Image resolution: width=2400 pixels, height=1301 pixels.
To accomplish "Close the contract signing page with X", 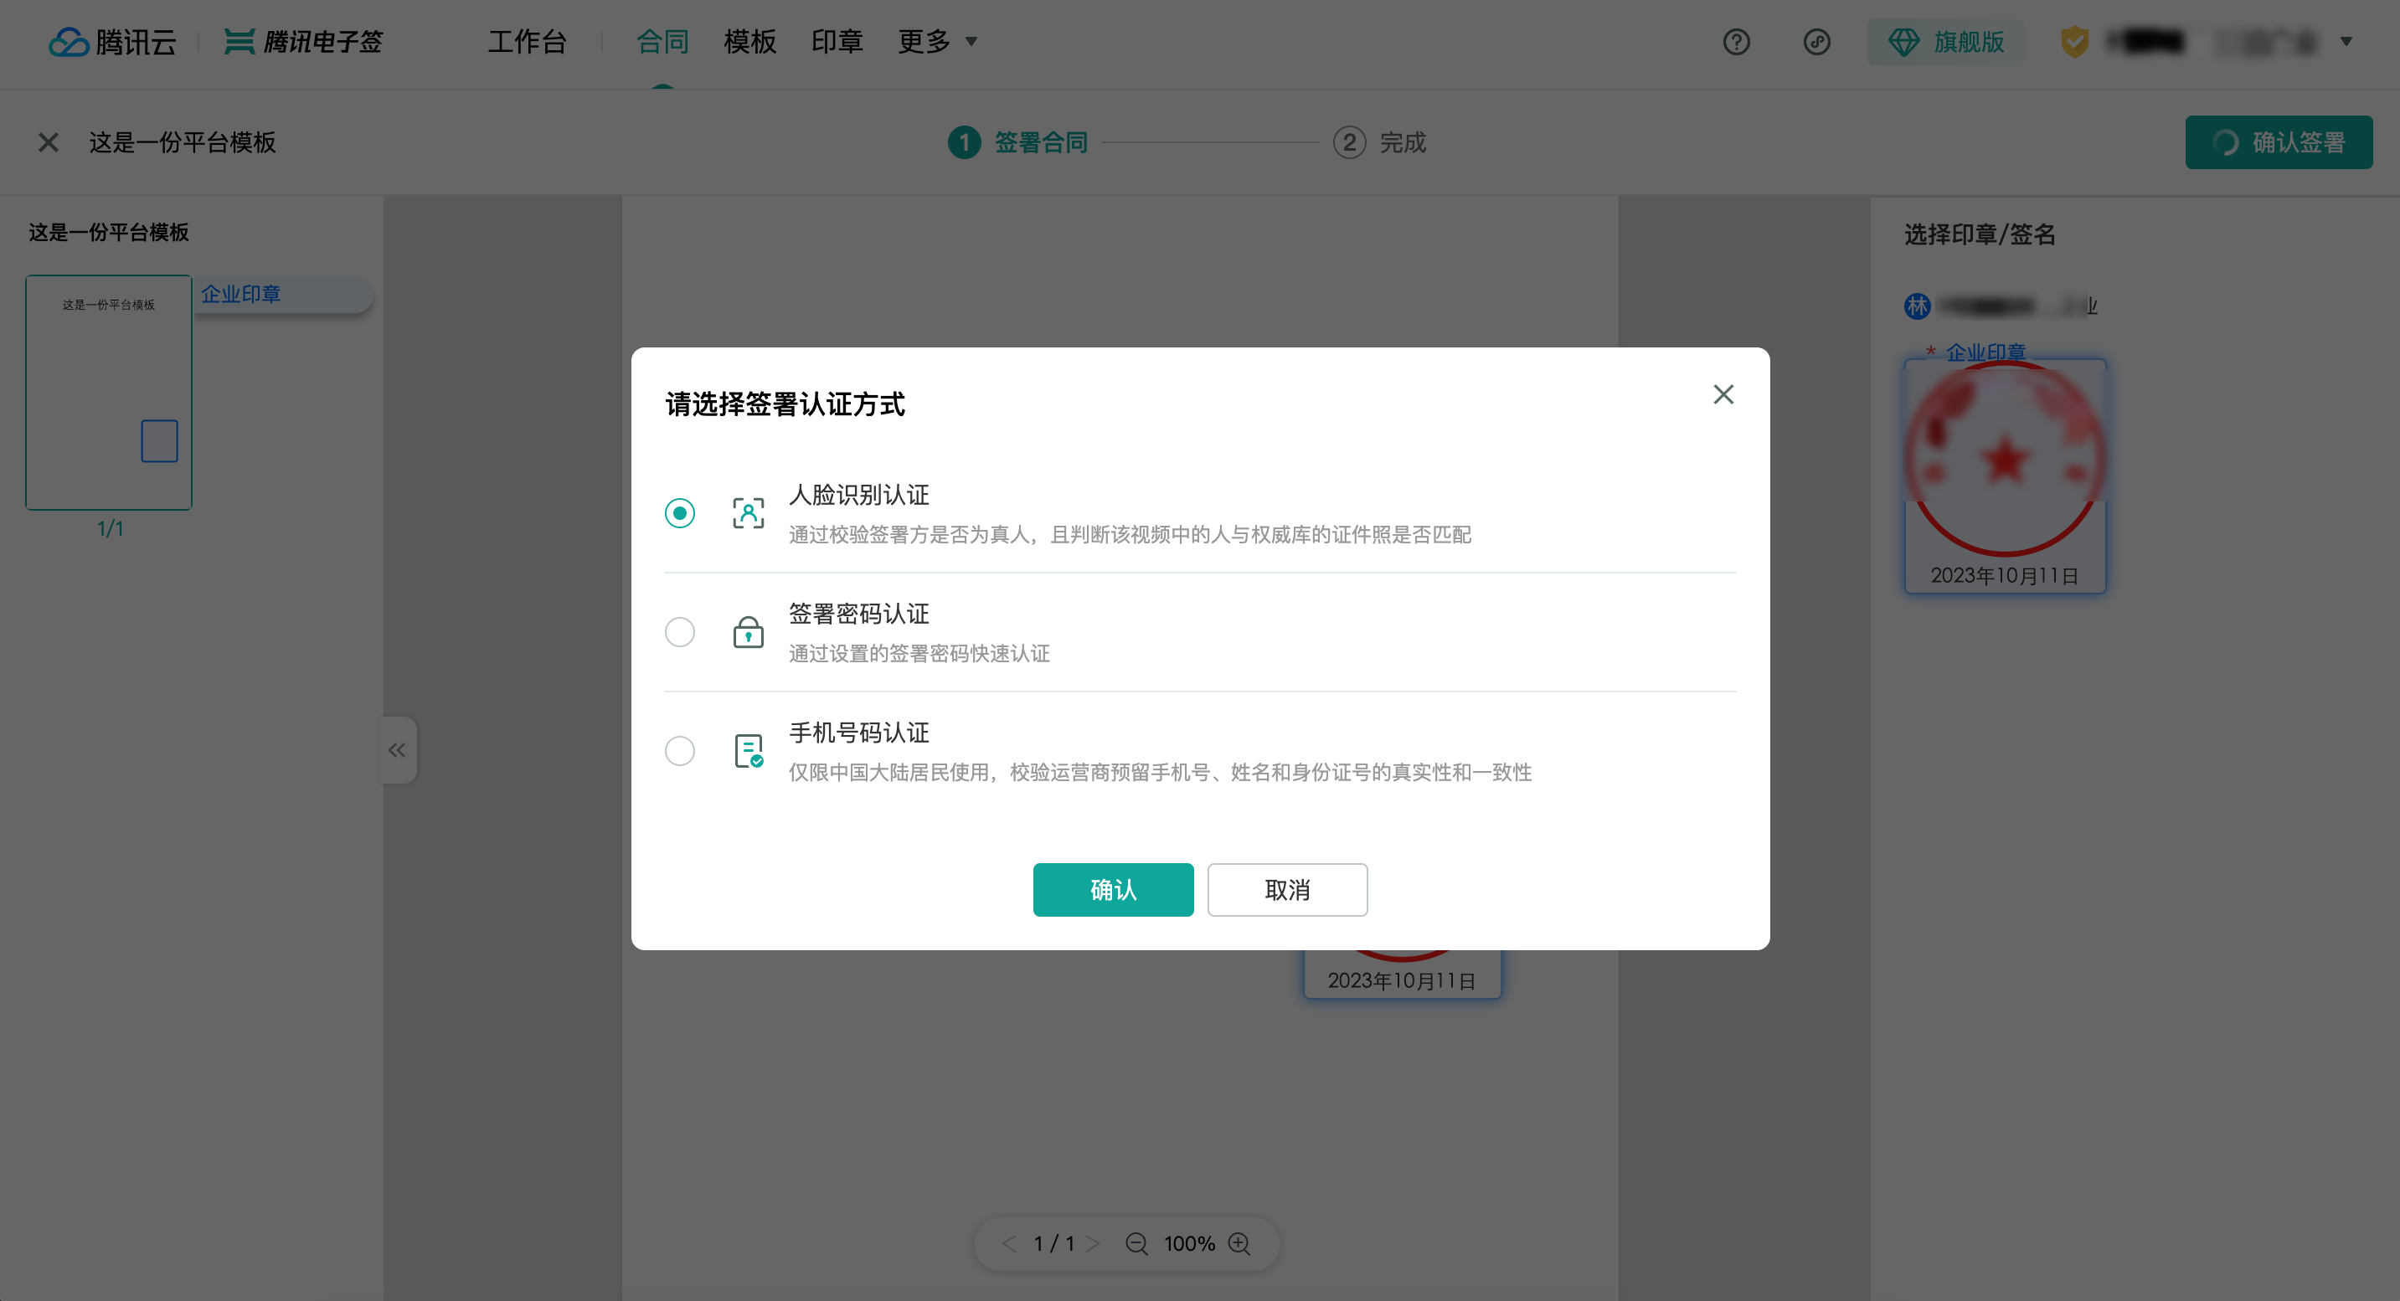I will (49, 142).
